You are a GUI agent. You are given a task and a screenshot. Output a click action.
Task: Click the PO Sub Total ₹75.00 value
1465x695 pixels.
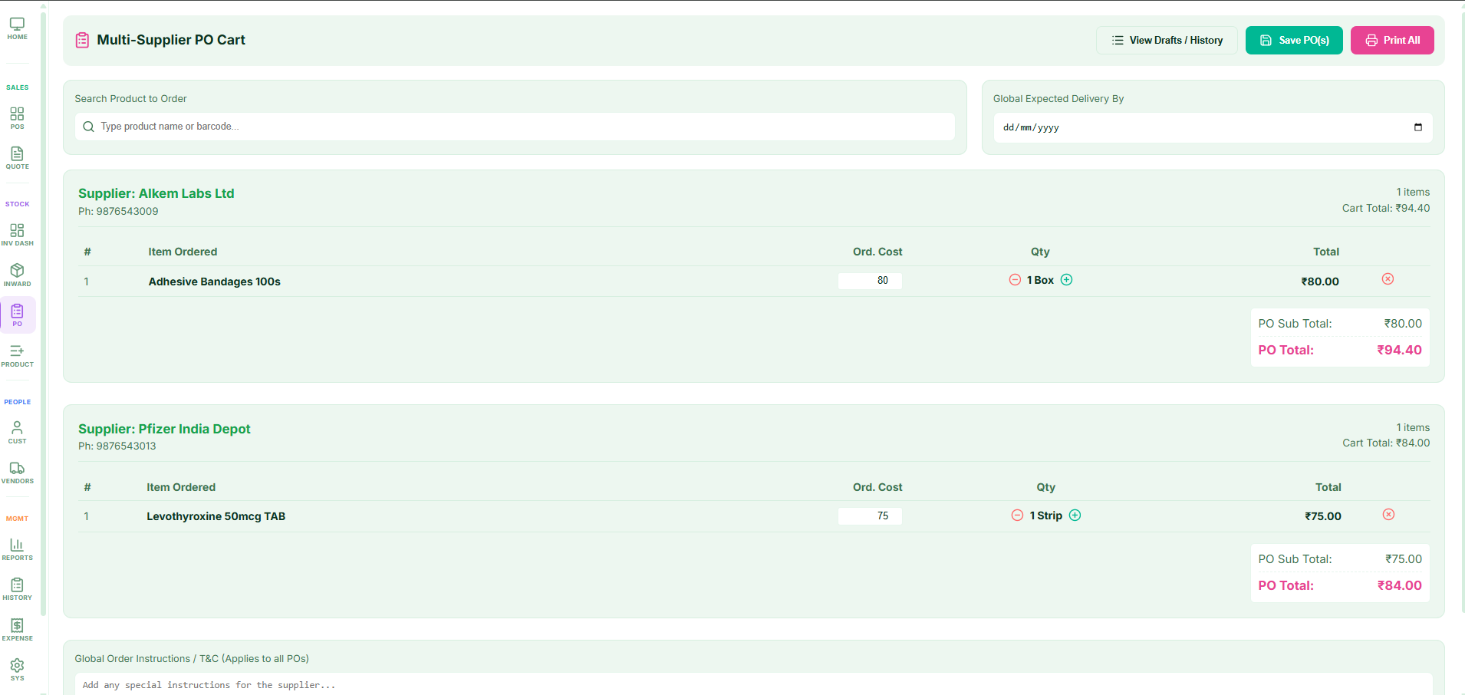[1404, 559]
